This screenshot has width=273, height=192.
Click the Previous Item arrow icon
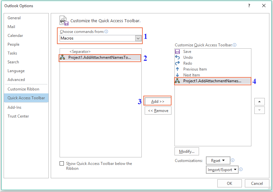tap(177, 69)
